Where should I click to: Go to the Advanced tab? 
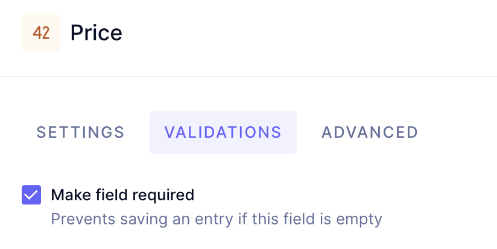[370, 132]
